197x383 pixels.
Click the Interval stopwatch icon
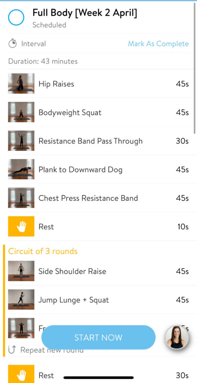(12, 44)
